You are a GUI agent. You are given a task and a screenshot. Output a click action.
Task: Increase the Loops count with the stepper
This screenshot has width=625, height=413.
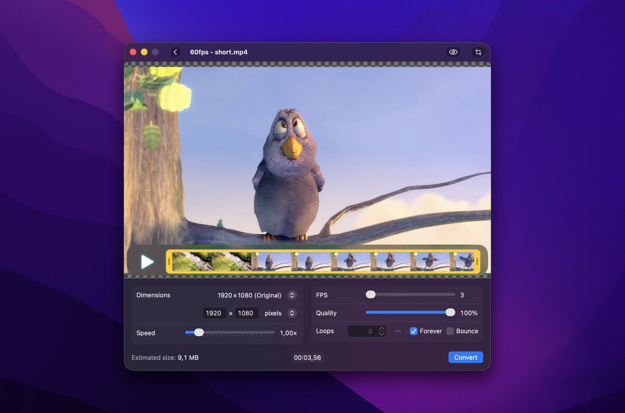point(382,329)
